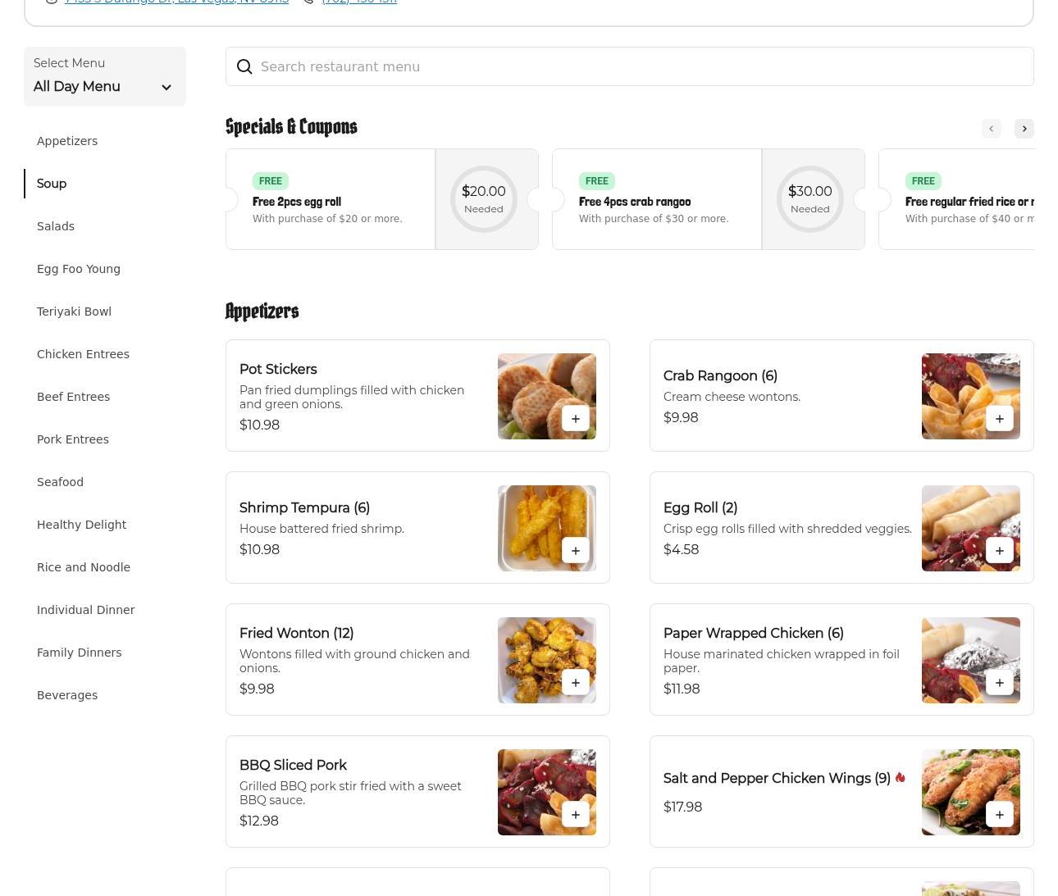Add Paper Wrapped Chicken with plus button

pos(999,683)
